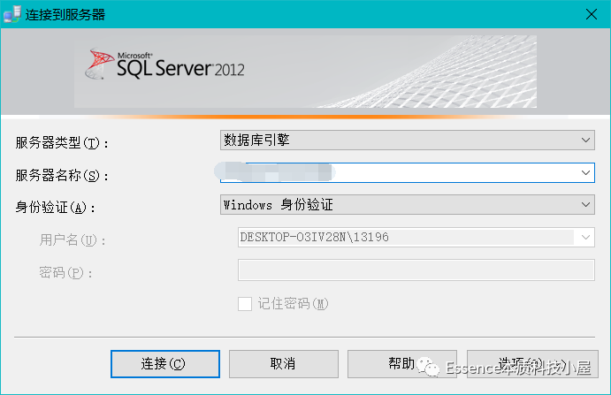
Task: Click the 用户名 field DESKTOP-O3IV28N\13196
Action: click(416, 237)
